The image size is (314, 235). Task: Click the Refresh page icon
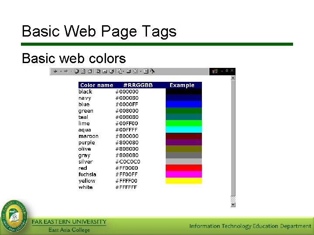83,71
